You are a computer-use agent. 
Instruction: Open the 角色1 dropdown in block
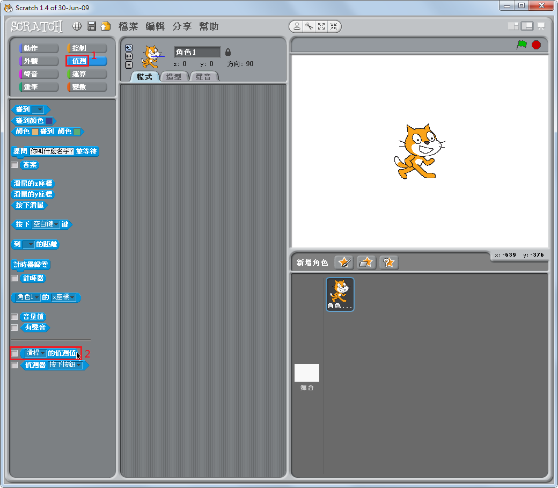click(28, 297)
